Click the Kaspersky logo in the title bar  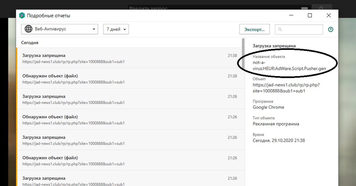(x=22, y=16)
